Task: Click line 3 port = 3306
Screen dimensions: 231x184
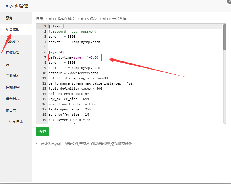Action: coord(62,37)
